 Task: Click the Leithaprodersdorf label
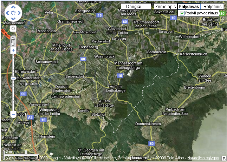point(66,96)
